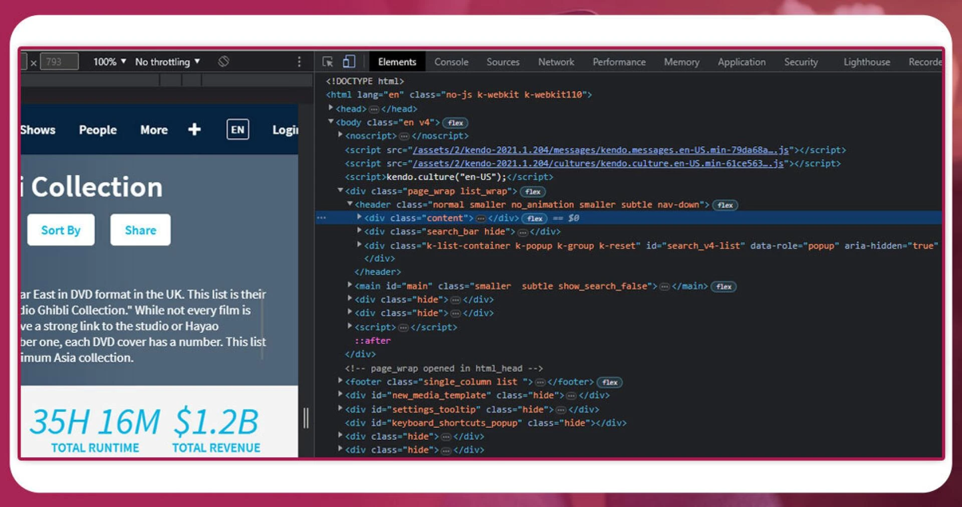Click the ellipsis in the head node
The width and height of the screenshot is (962, 507).
(374, 109)
